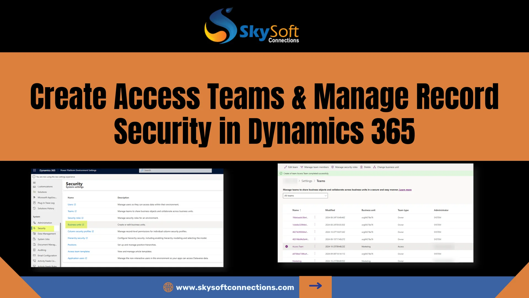Image resolution: width=529 pixels, height=298 pixels.
Task: Open the Marketing team name link
Action: (297, 261)
